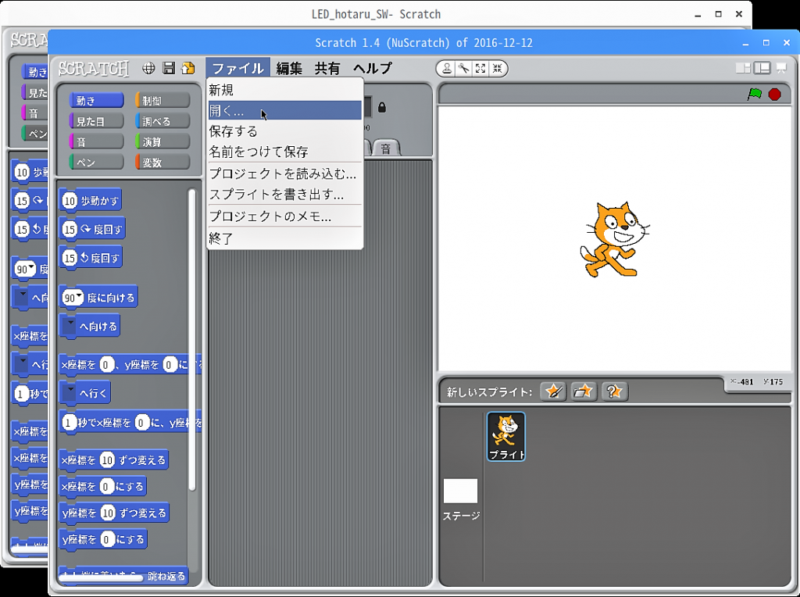The width and height of the screenshot is (800, 597).
Task: Select the stamp duplicate tool
Action: pyautogui.click(x=447, y=69)
